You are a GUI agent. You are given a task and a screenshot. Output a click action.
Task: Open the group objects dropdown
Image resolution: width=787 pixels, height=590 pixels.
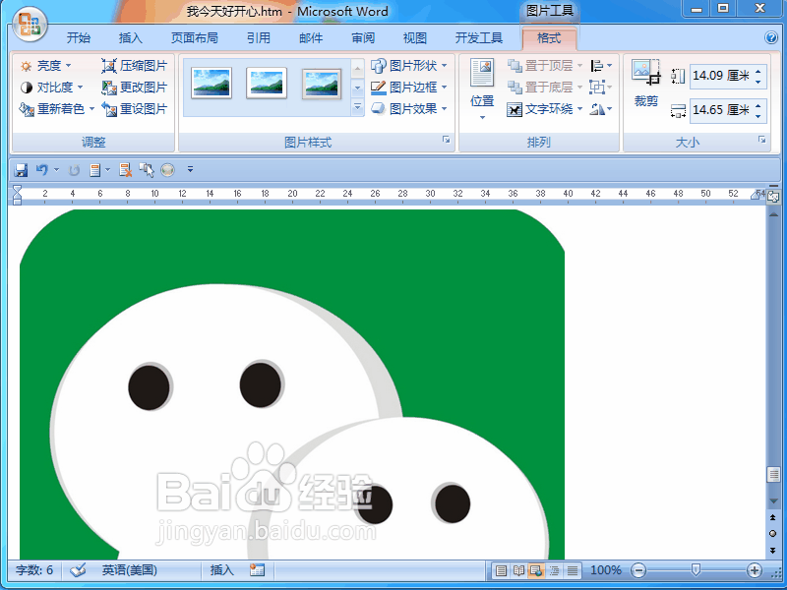pos(601,88)
